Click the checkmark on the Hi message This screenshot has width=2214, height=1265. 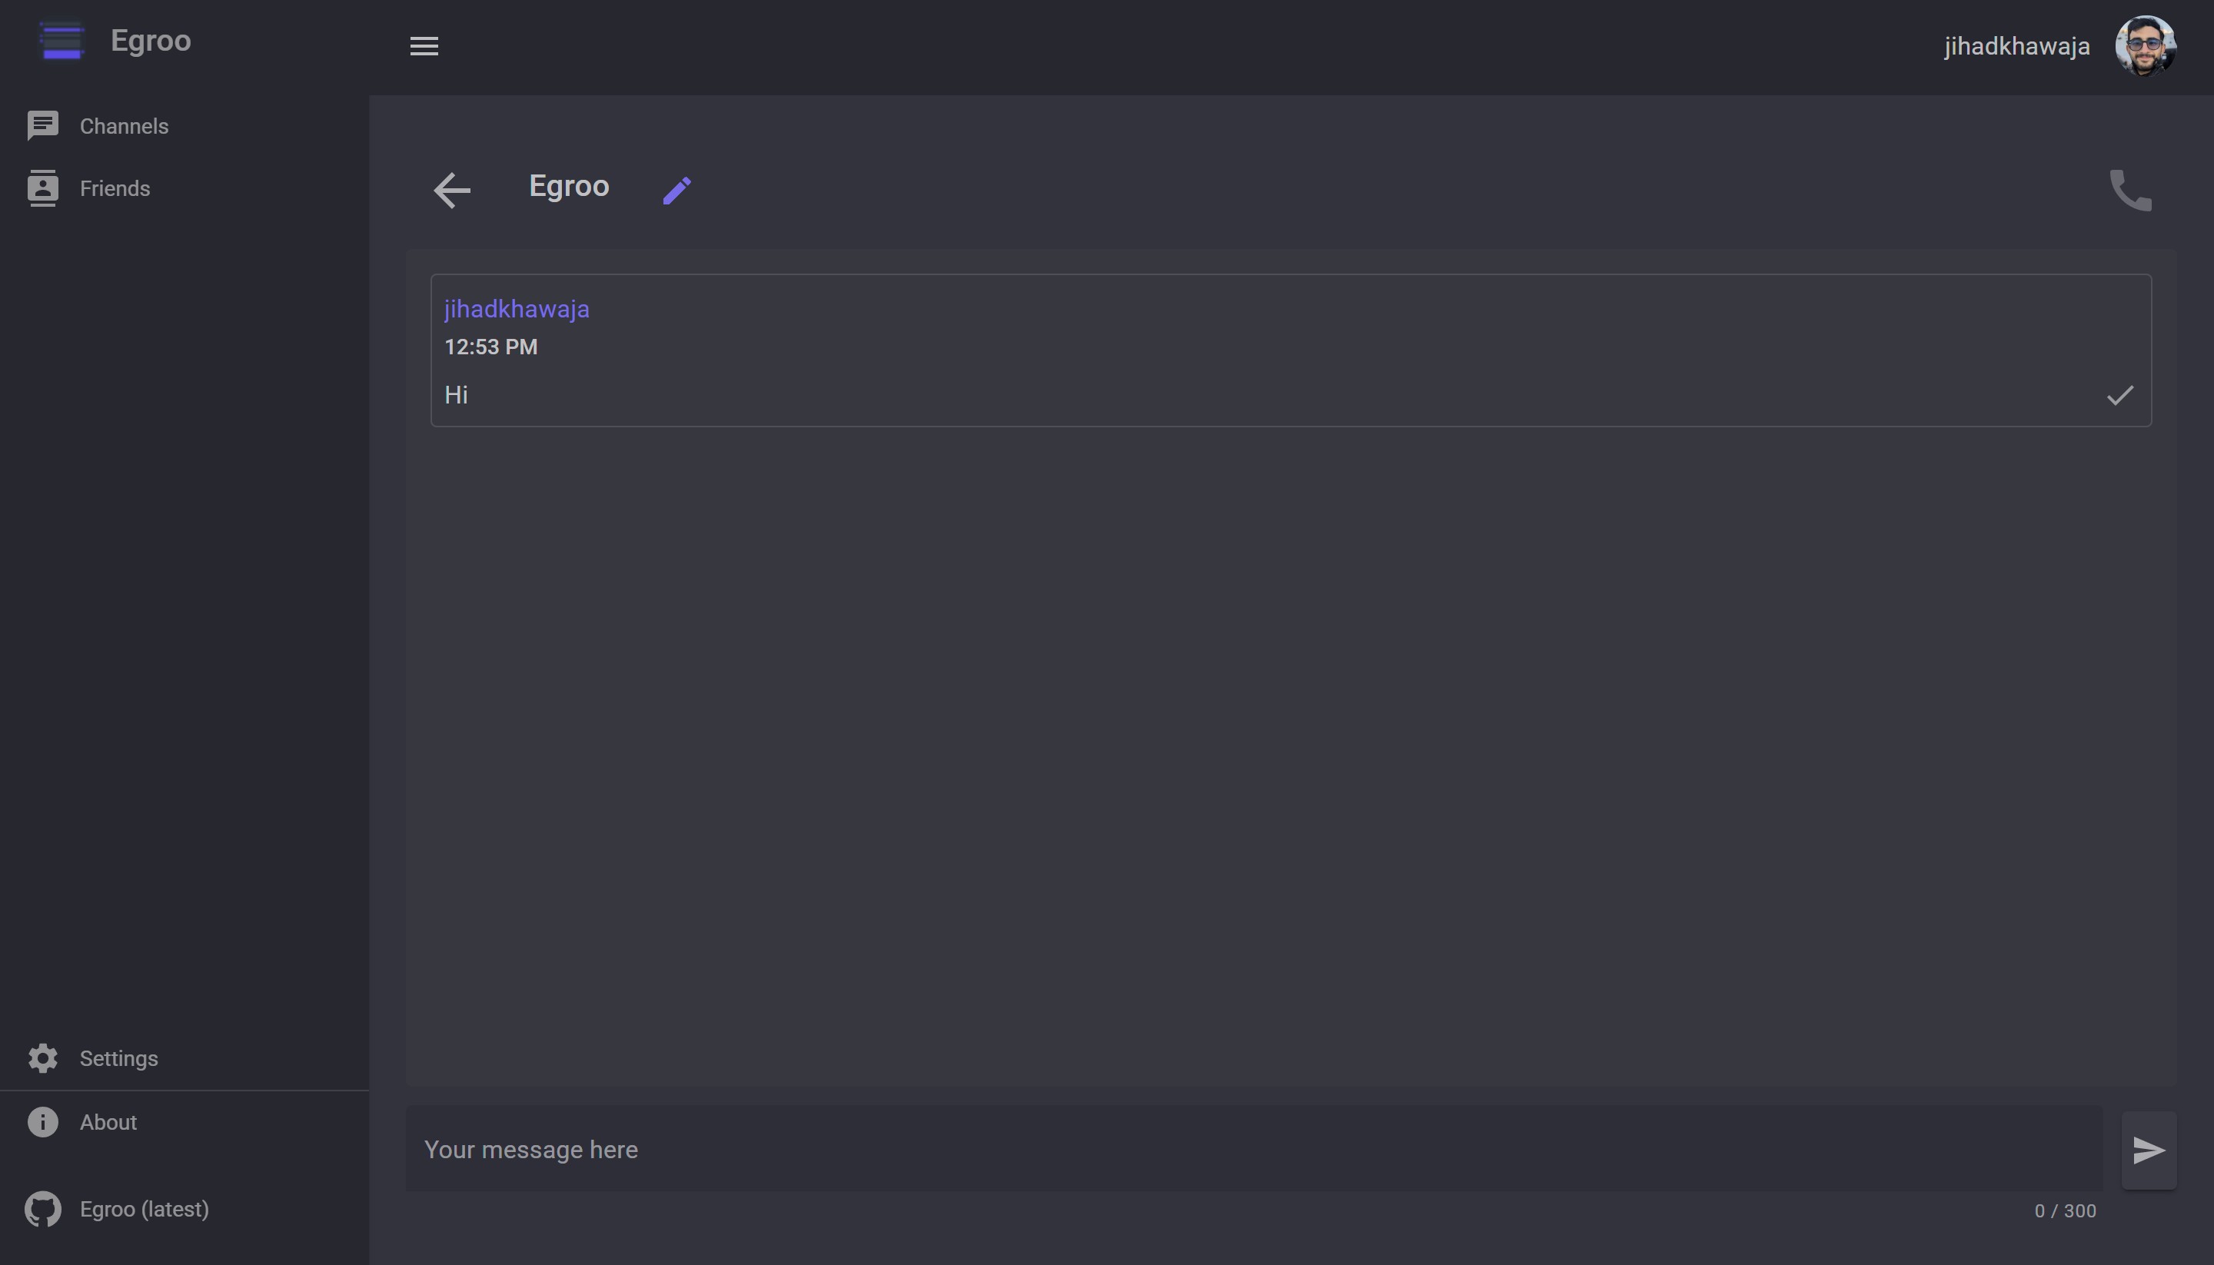point(2119,395)
